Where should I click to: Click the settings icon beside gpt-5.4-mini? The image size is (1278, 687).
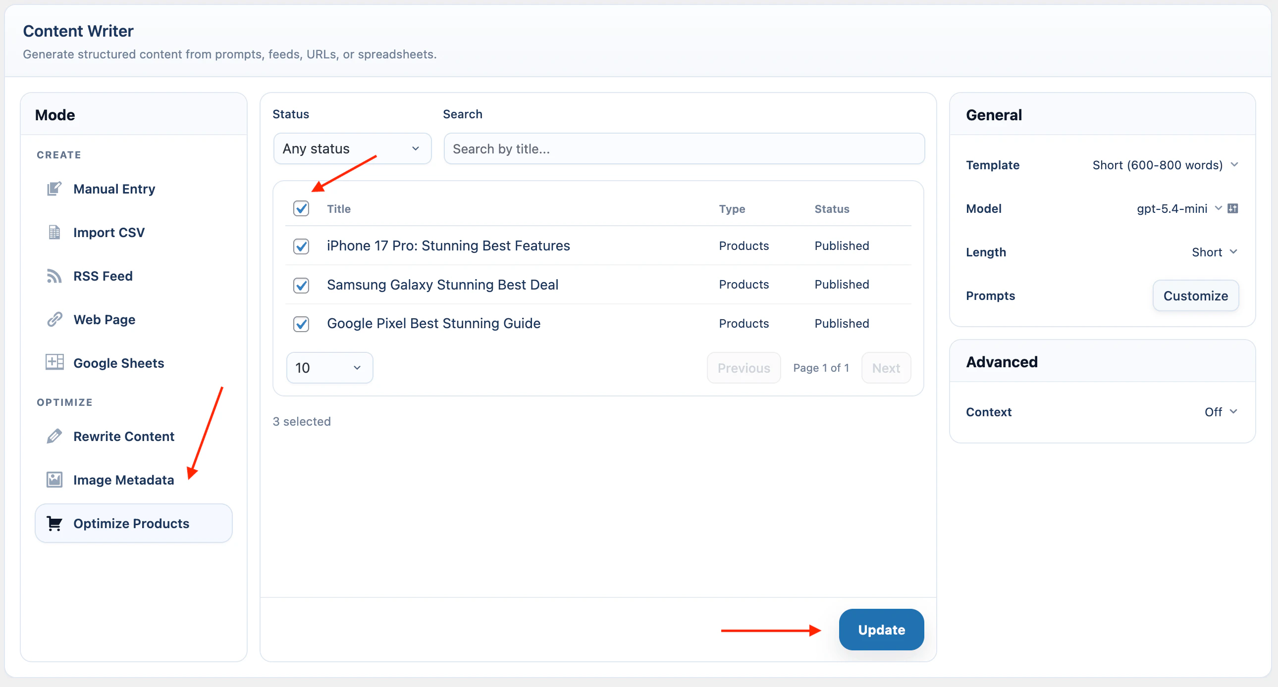pyautogui.click(x=1233, y=209)
